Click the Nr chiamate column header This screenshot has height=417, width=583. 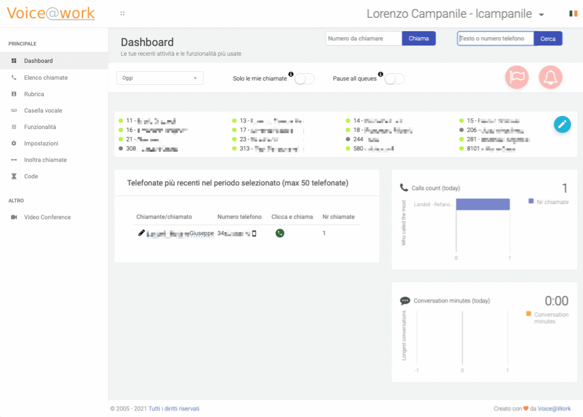tap(339, 217)
